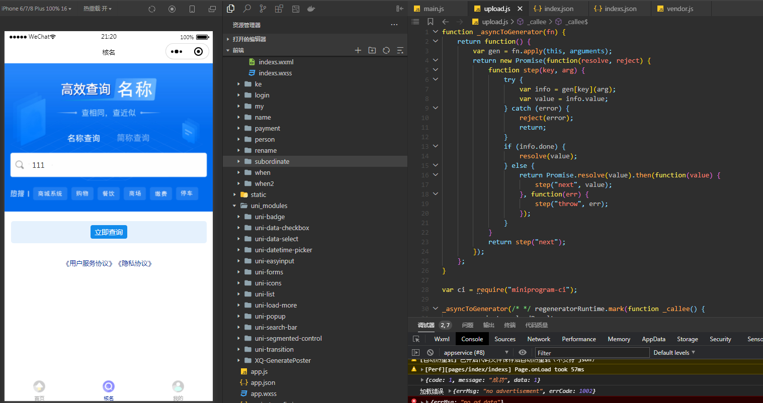Clear console with the clear icon
This screenshot has height=403, width=763.
[x=430, y=353]
